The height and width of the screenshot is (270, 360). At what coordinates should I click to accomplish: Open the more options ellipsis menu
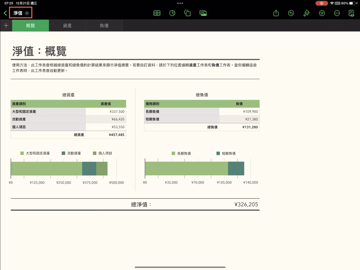pyautogui.click(x=337, y=13)
